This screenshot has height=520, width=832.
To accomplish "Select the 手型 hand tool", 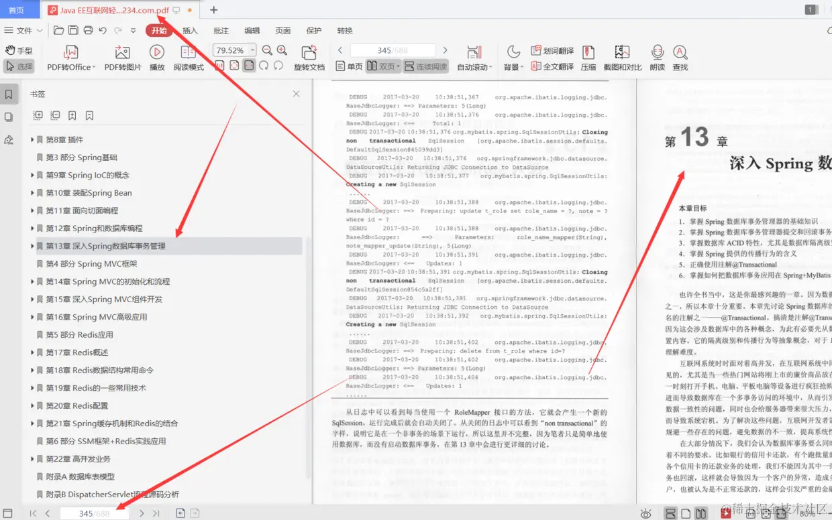I will (19, 51).
